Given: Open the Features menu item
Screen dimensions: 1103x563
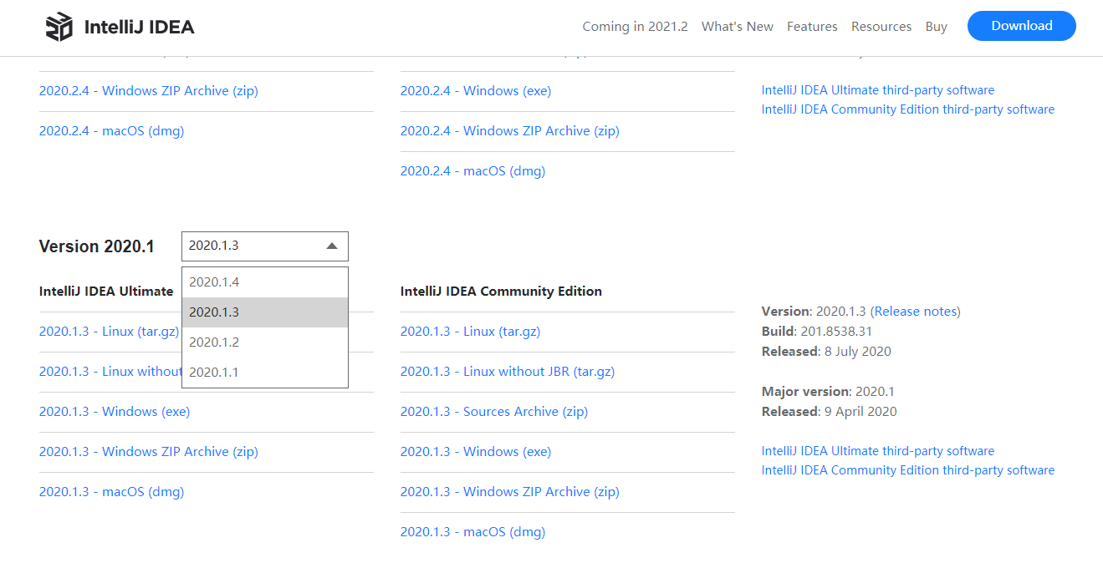Looking at the screenshot, I should (812, 27).
